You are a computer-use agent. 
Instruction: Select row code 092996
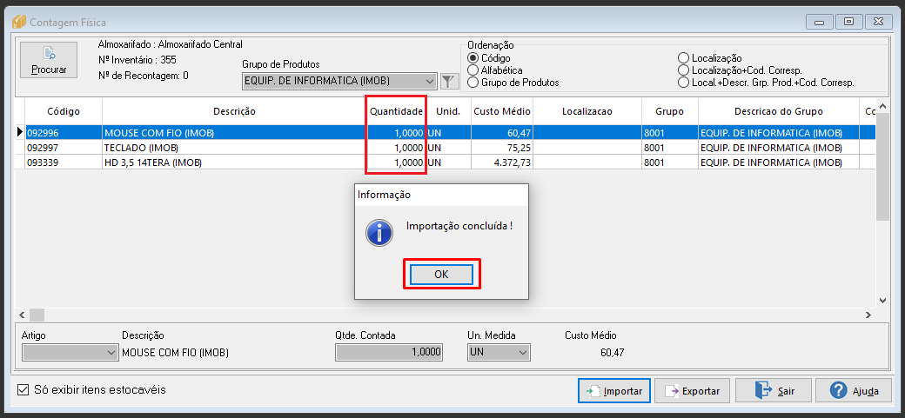pyautogui.click(x=64, y=133)
